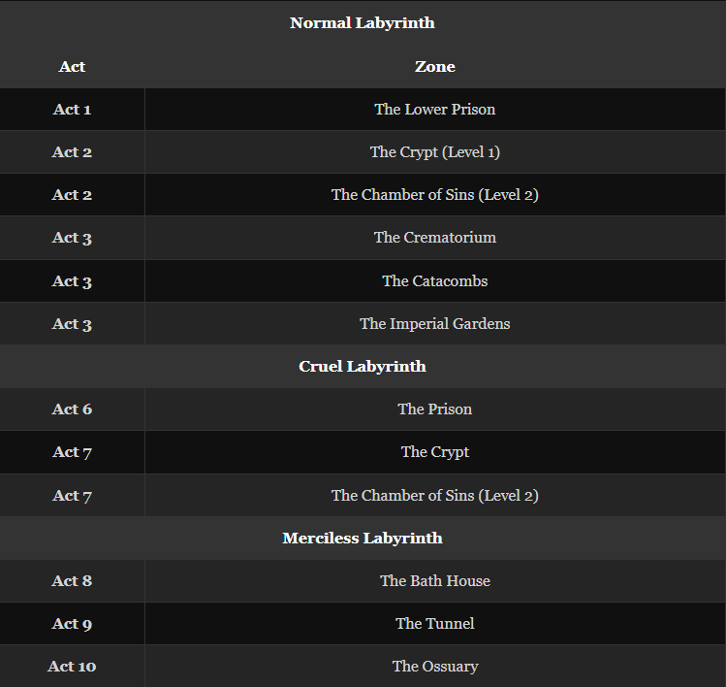Click Chamber of Sins under Normal Labyrinth

click(x=434, y=194)
